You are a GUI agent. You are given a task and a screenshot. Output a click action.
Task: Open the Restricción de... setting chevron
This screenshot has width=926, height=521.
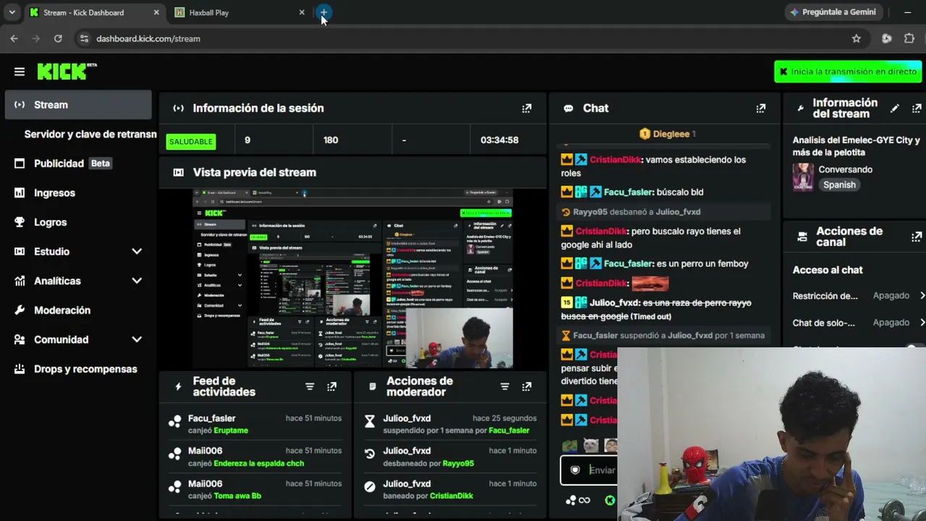click(922, 295)
